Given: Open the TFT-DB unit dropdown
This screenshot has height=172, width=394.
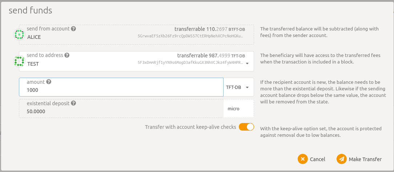Looking at the screenshot, I should pos(238,87).
